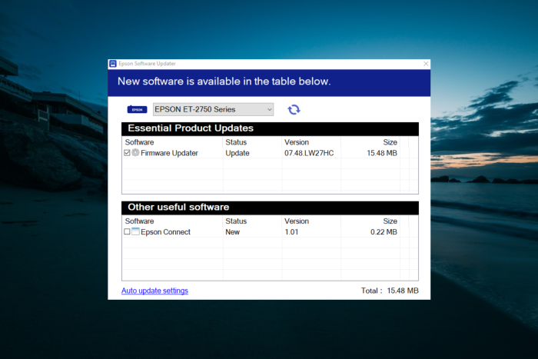Click the Status header in Essential Product Updates
The width and height of the screenshot is (538, 359).
click(236, 142)
